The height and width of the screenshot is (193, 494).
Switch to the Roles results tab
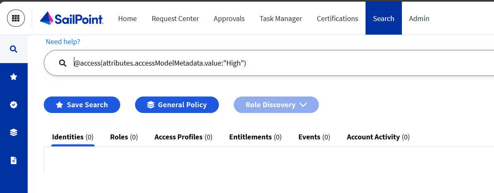pyautogui.click(x=124, y=137)
